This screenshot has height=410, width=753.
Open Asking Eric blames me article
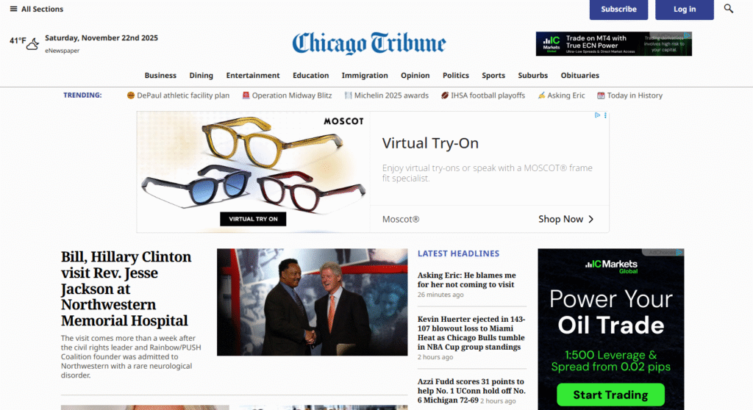[467, 280]
